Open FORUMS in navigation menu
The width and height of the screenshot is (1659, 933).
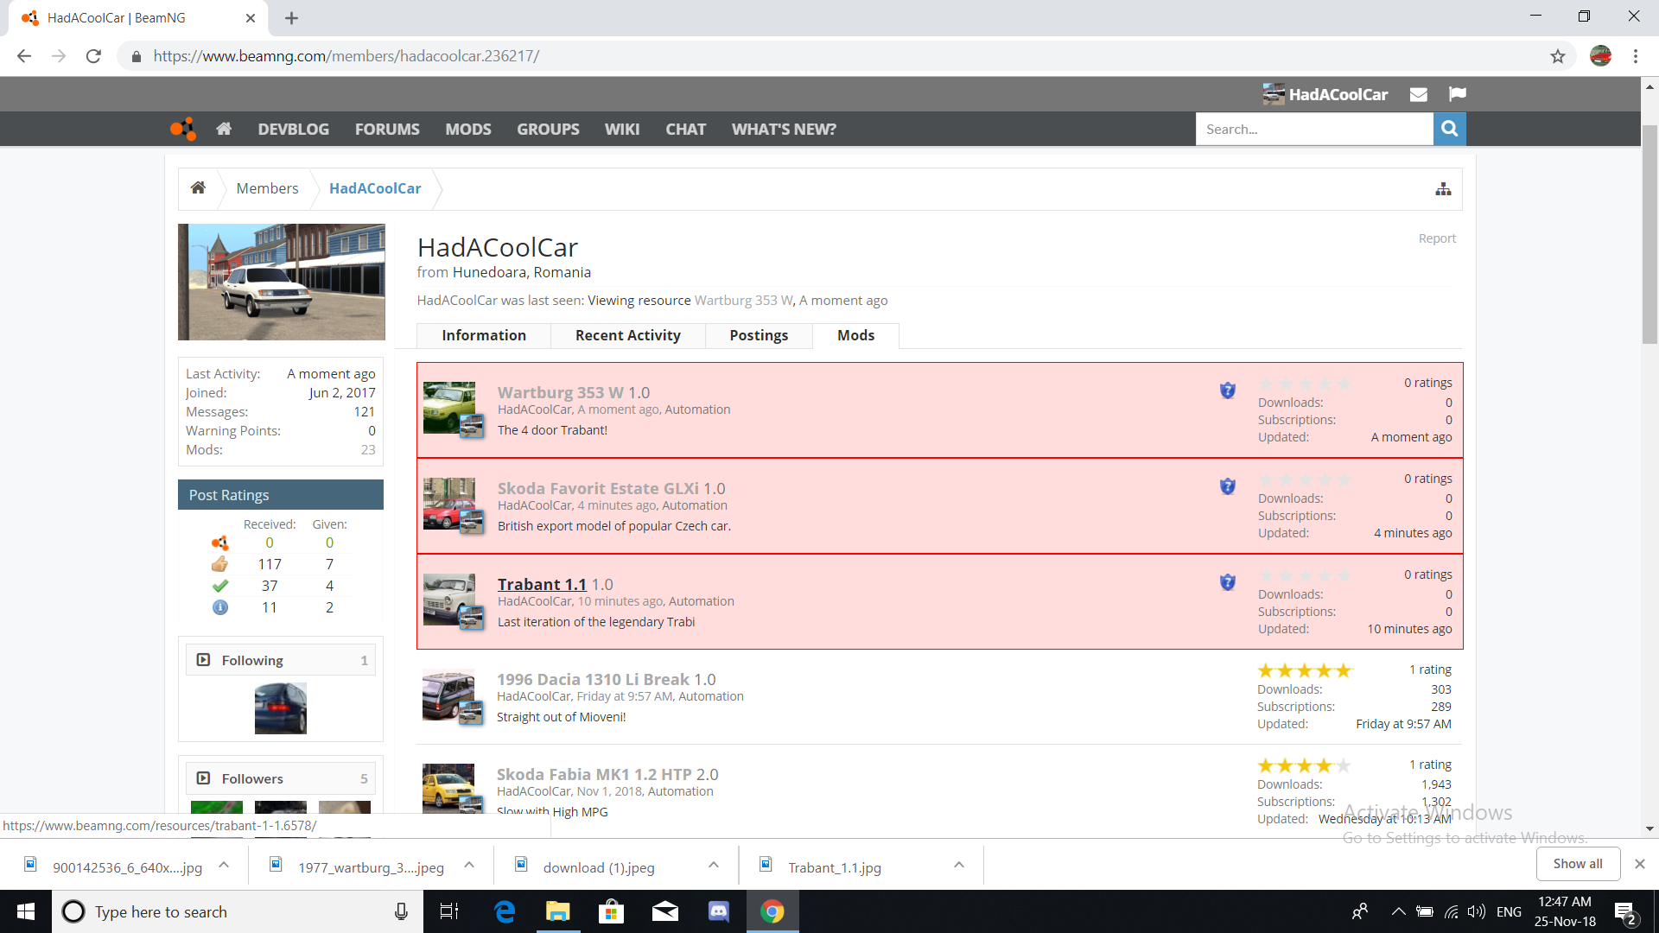click(387, 129)
